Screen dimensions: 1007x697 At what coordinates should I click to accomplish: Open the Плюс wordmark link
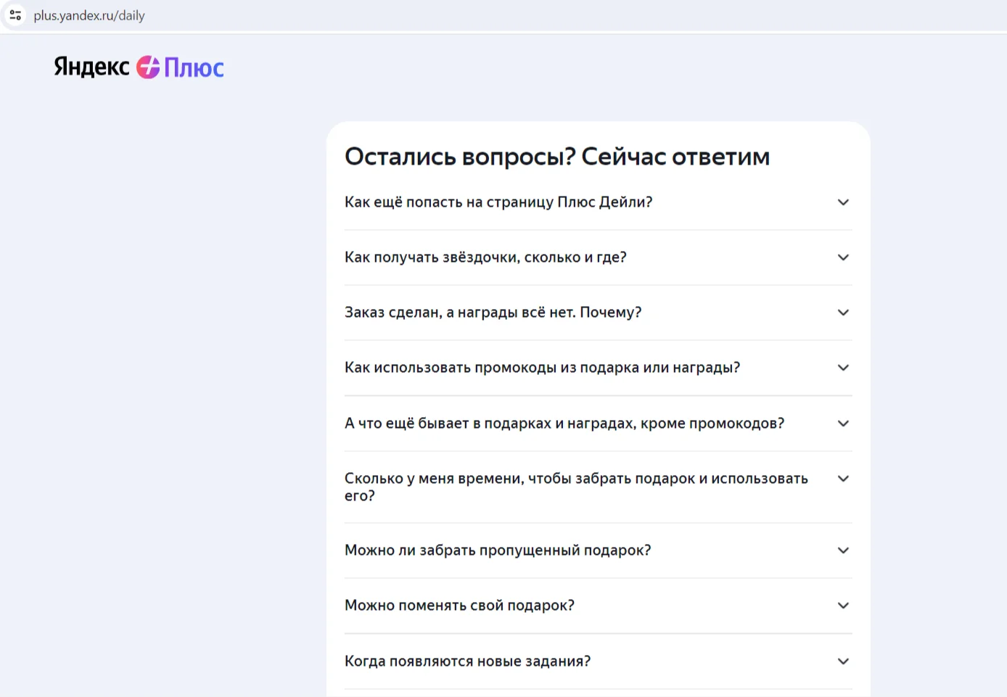[194, 67]
